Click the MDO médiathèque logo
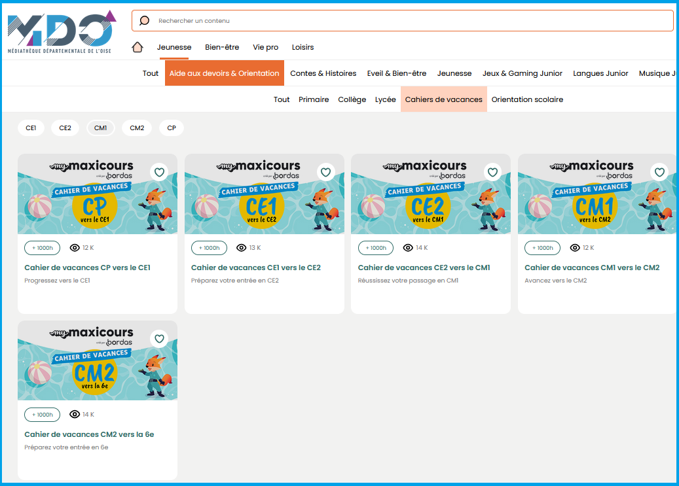 pyautogui.click(x=62, y=31)
